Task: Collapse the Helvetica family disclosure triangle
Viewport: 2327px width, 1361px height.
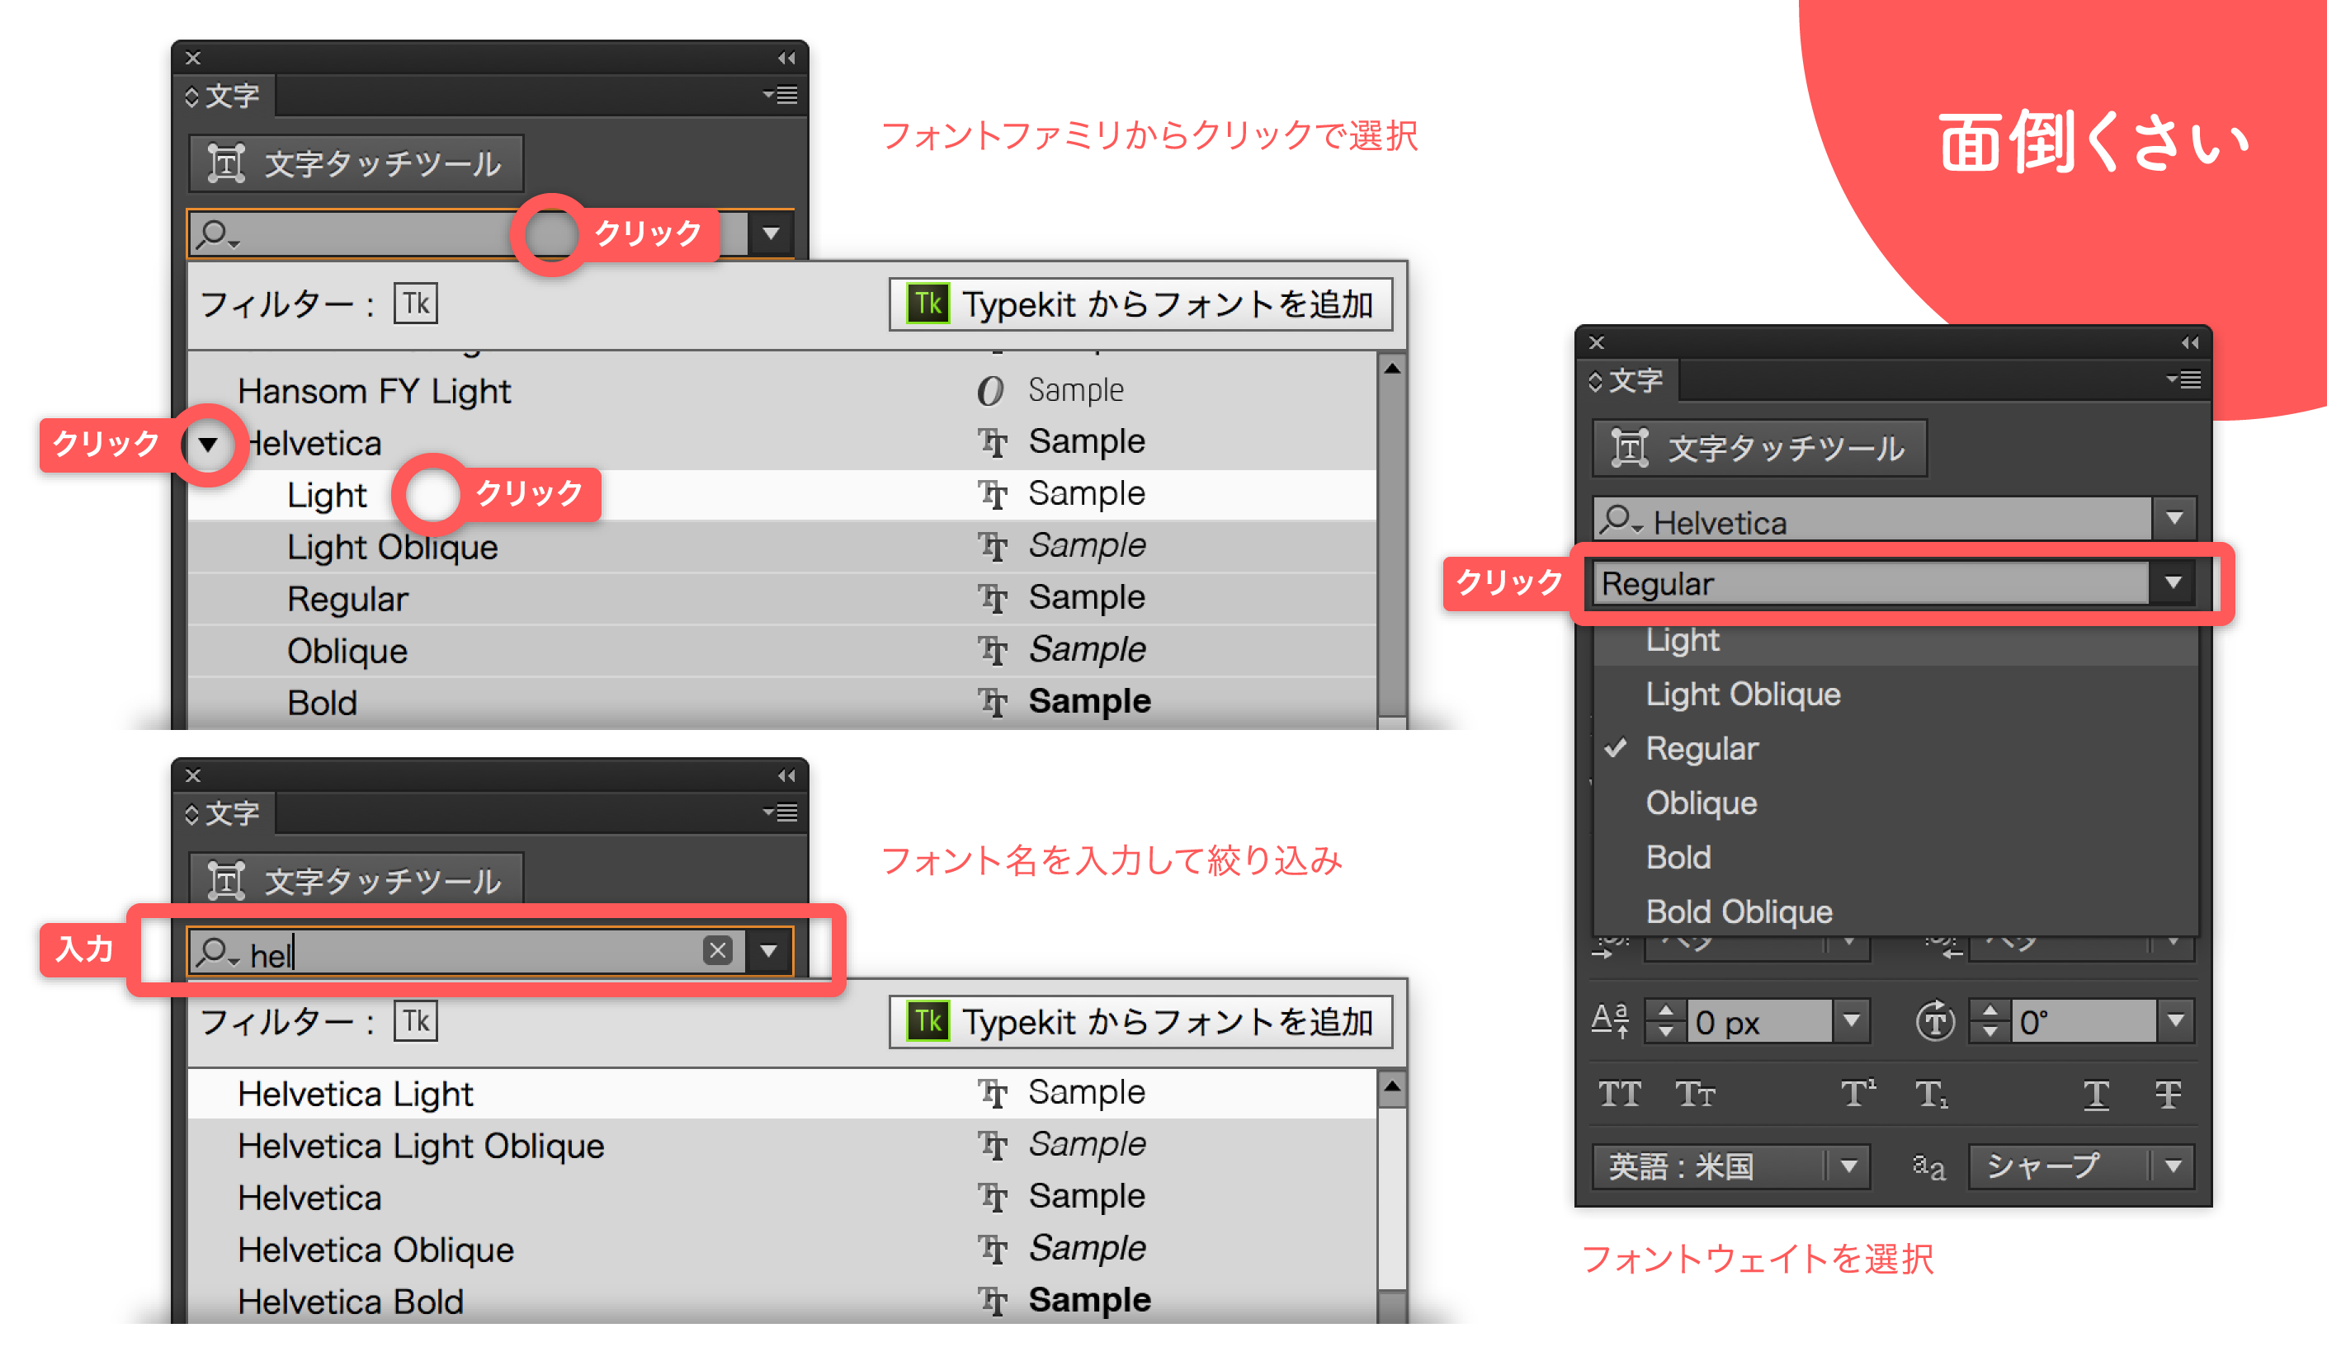Action: pyautogui.click(x=209, y=444)
